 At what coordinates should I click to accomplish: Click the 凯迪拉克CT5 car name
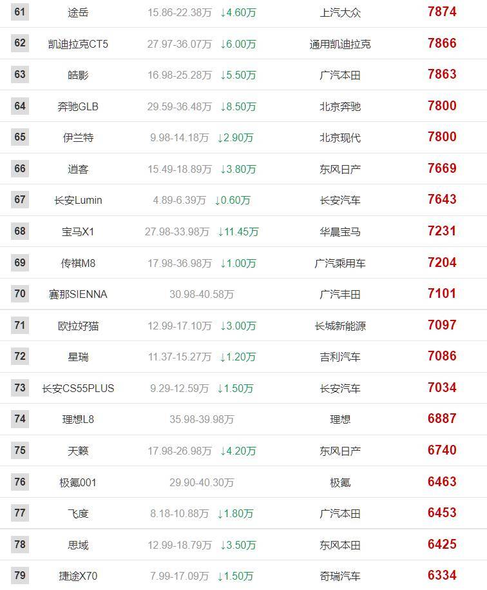(x=78, y=44)
